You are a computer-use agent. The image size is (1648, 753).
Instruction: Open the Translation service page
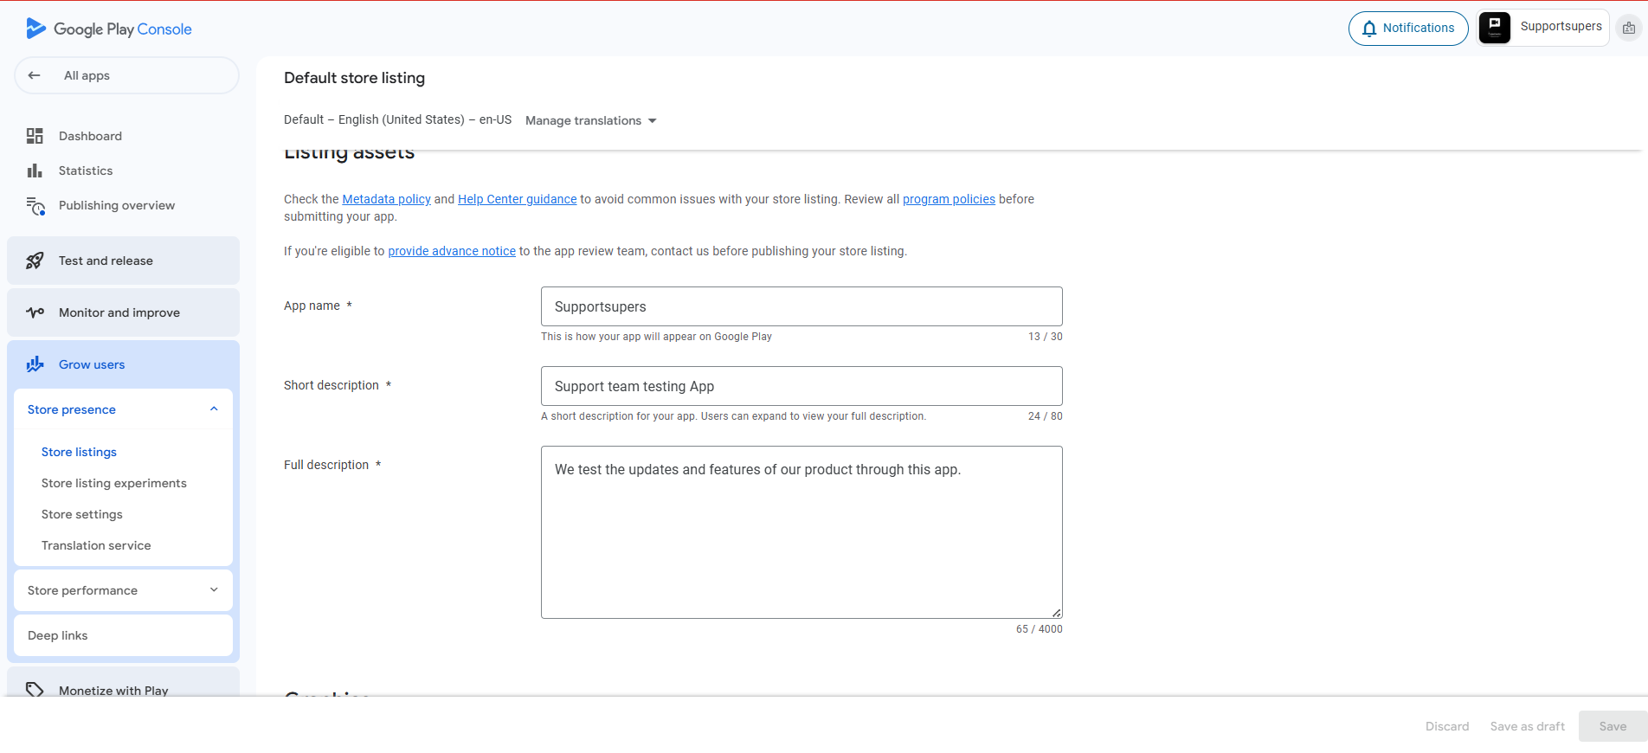[96, 545]
